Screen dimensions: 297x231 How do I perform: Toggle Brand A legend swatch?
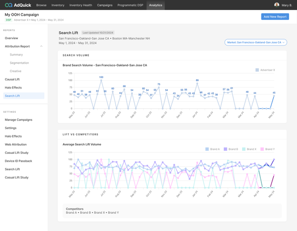[x=207, y=149]
